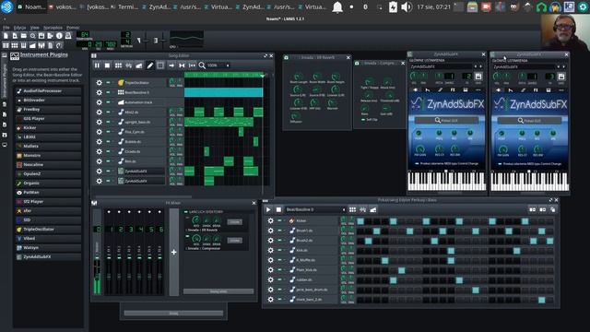This screenshot has width=590, height=332.
Task: Mute the TripleOscillator track
Action: click(x=108, y=82)
